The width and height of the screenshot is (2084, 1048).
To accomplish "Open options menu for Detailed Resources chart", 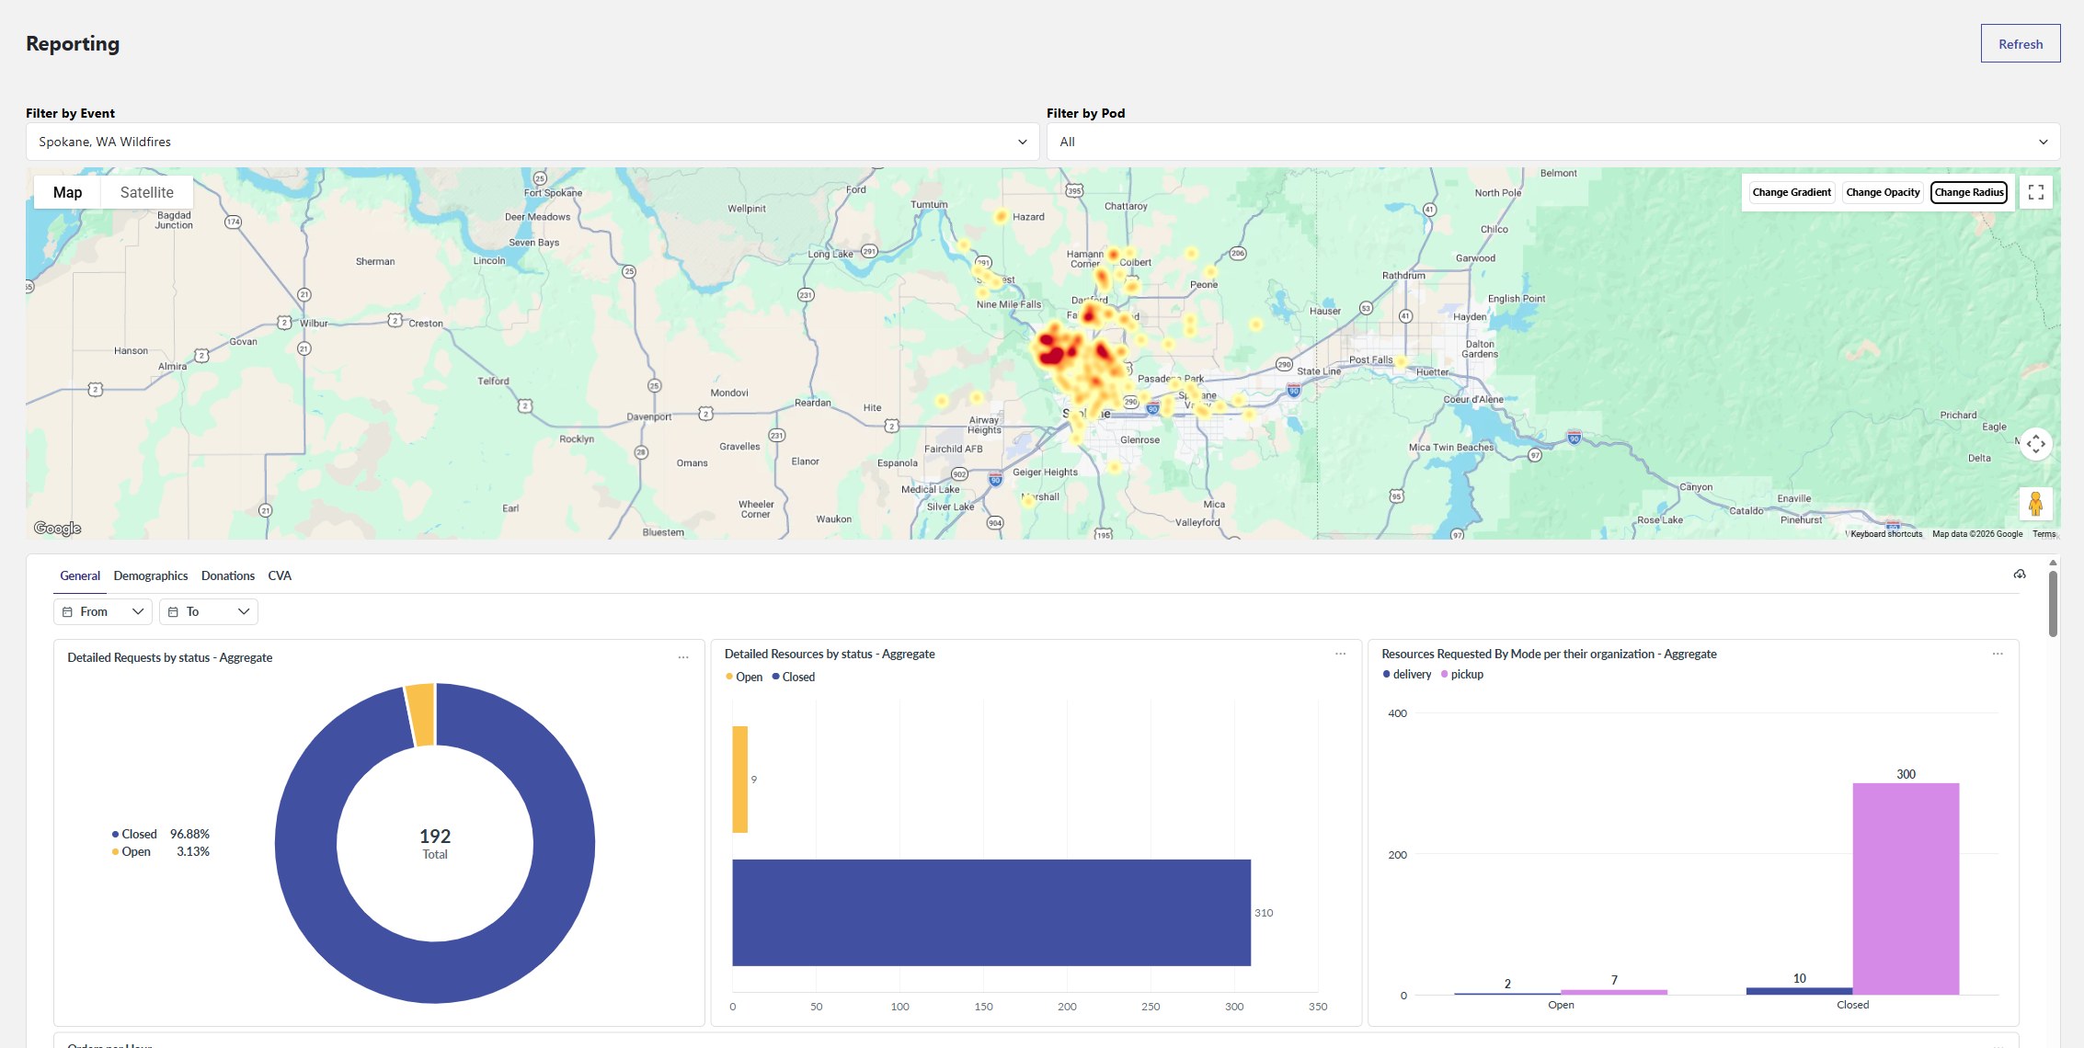I will click(x=1340, y=654).
